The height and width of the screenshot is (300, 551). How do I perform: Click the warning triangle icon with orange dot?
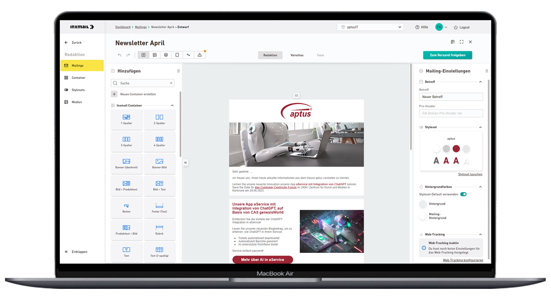coord(200,55)
